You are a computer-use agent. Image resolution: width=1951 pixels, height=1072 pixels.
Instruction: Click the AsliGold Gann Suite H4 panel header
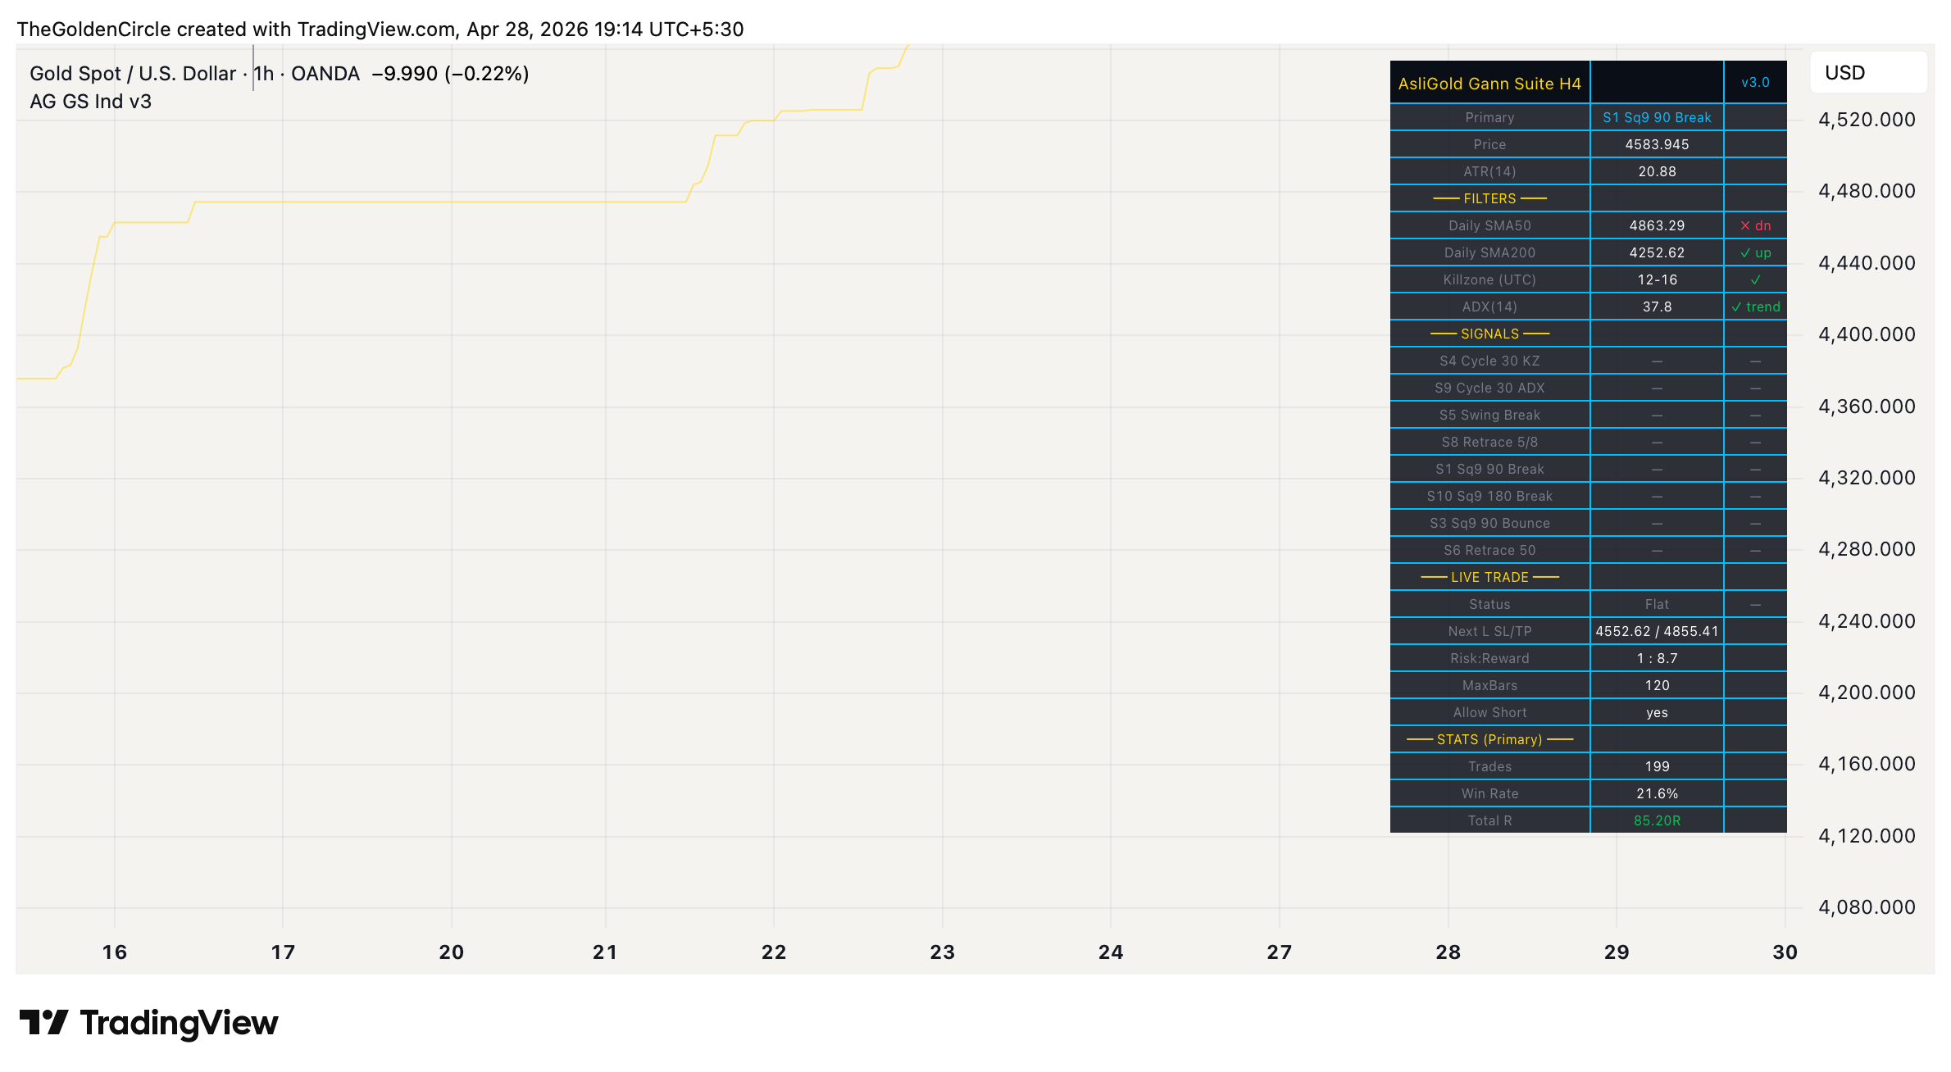(x=1489, y=83)
